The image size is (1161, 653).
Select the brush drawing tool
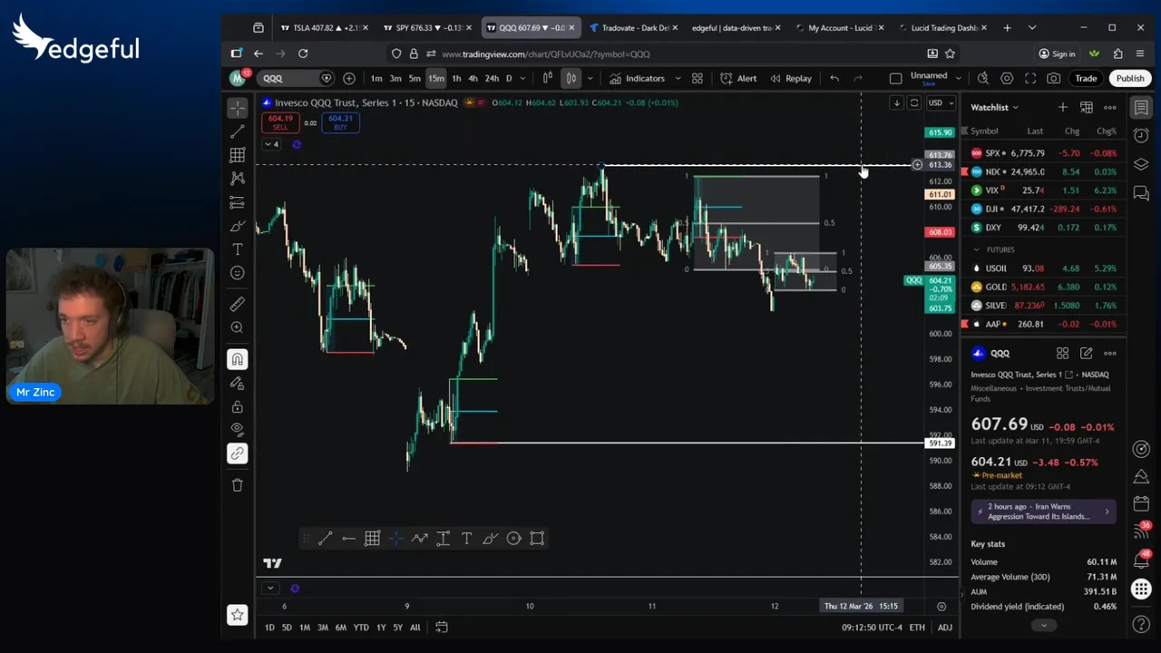click(x=238, y=226)
